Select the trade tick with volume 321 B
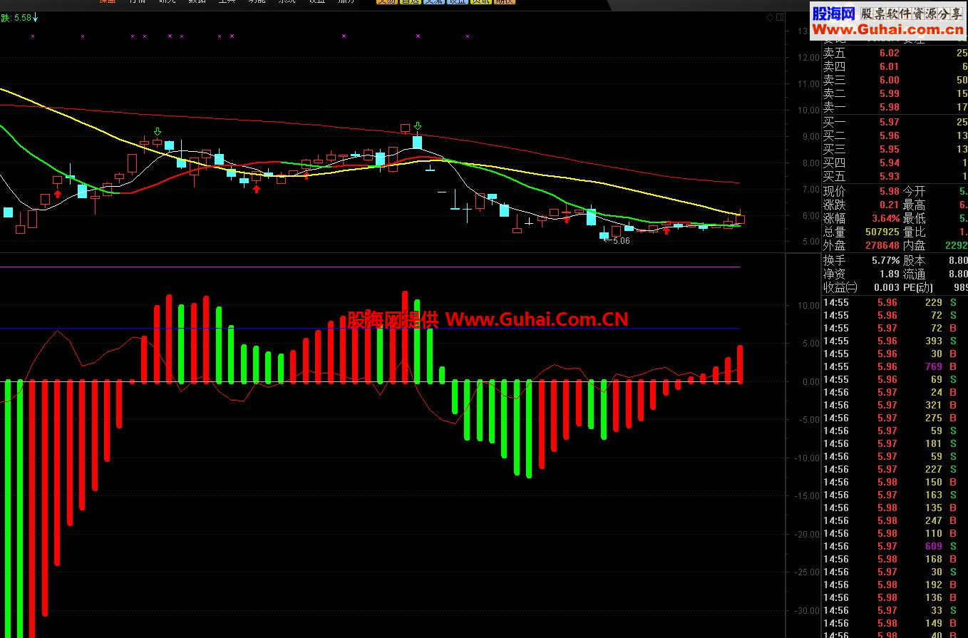968x638 pixels. (x=895, y=405)
